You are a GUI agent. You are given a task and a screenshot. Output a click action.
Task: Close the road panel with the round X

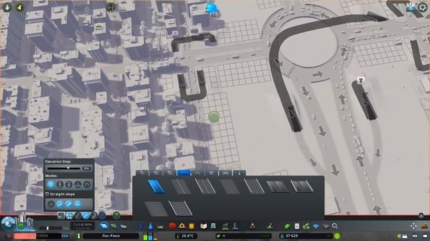[421, 216]
